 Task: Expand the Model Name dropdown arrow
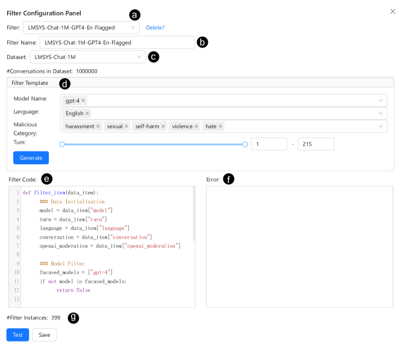(x=381, y=100)
